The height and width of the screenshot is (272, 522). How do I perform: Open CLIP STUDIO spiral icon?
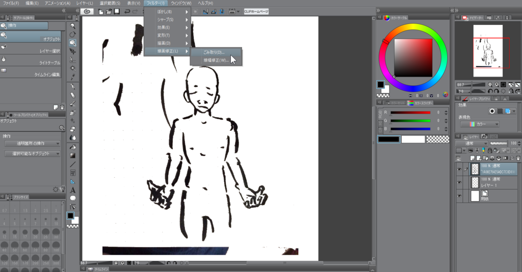tap(87, 11)
